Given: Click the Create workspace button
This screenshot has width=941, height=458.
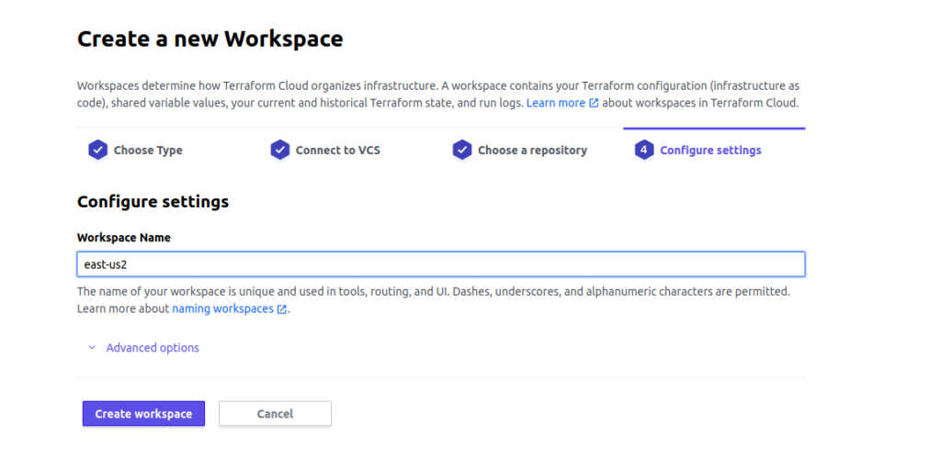Looking at the screenshot, I should point(143,414).
